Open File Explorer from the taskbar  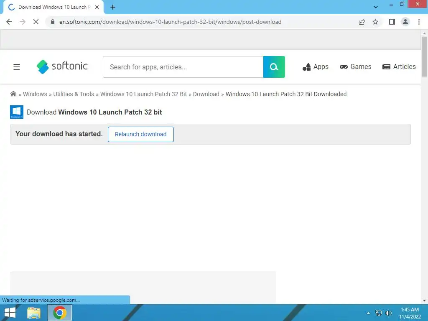tap(34, 313)
